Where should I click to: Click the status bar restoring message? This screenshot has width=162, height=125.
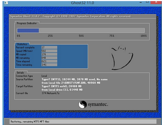30,122
